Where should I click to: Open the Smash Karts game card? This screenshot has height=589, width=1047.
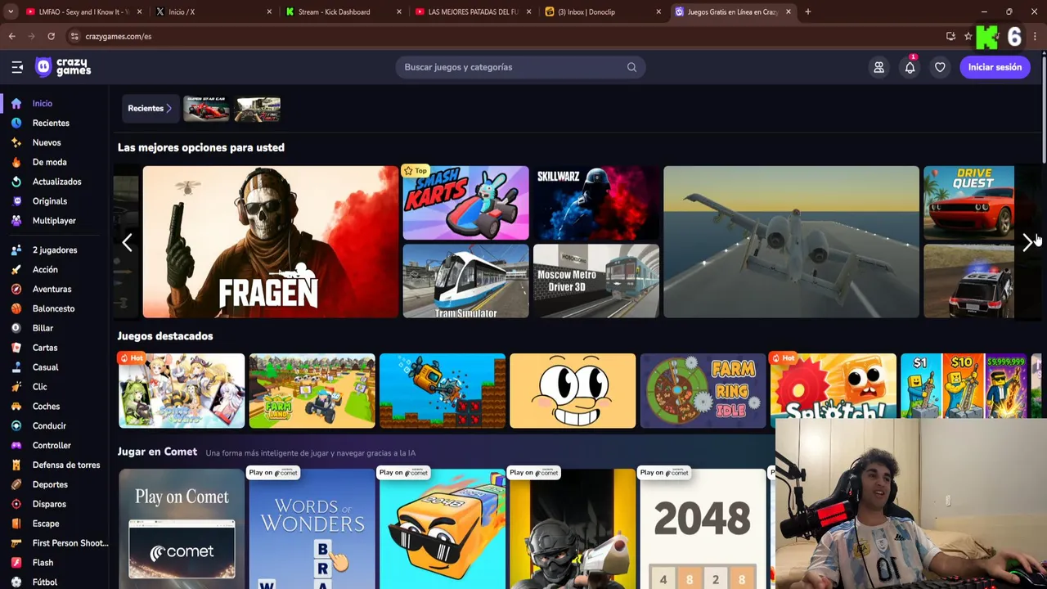click(x=465, y=203)
